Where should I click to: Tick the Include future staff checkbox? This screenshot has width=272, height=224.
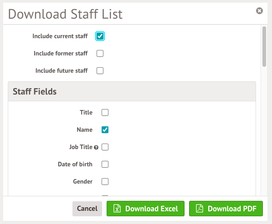pyautogui.click(x=100, y=70)
